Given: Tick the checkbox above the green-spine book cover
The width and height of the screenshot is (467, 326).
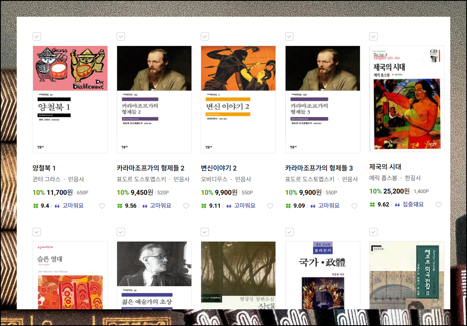Looking at the screenshot, I should coord(373,232).
